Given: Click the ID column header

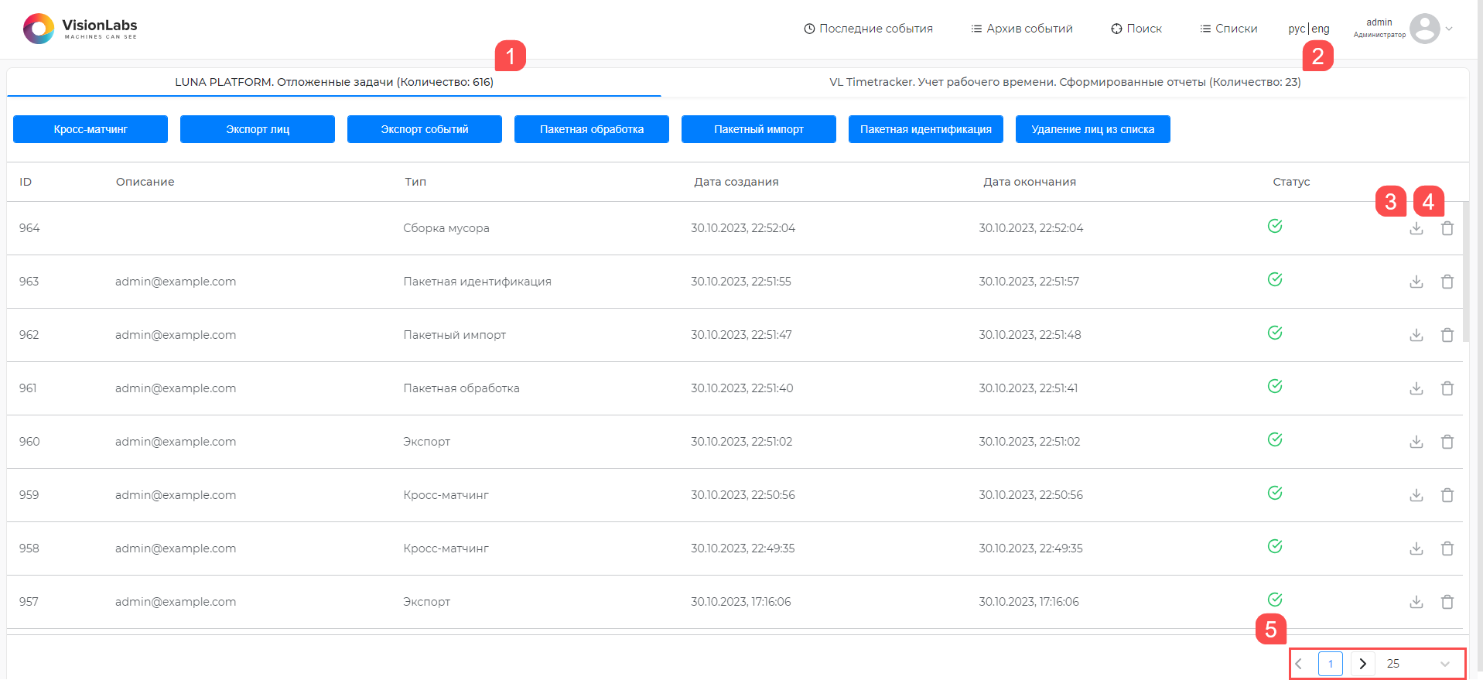Looking at the screenshot, I should click(x=26, y=182).
